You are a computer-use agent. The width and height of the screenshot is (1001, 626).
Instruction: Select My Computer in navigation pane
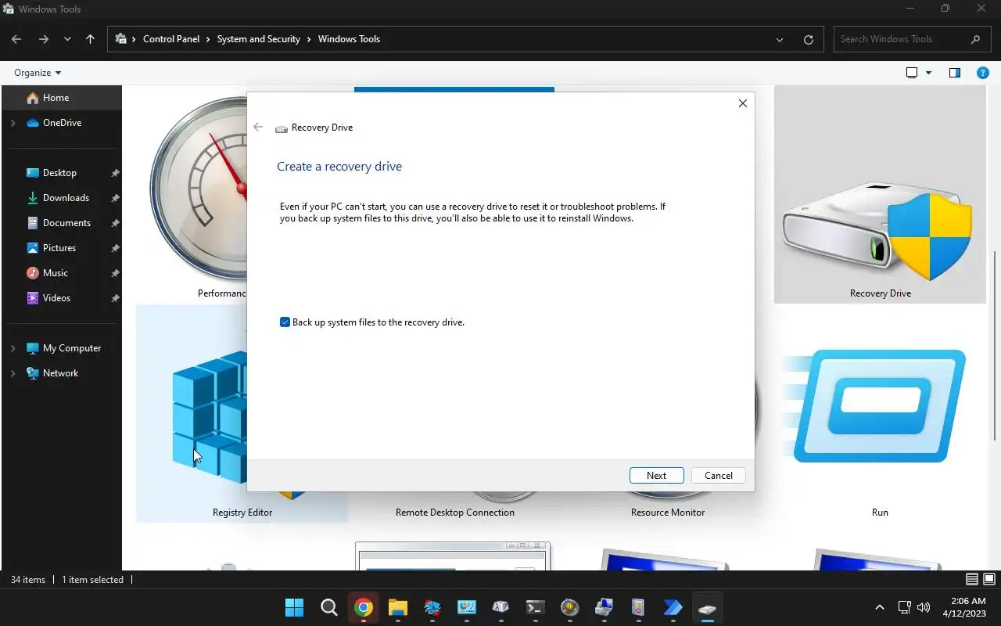(71, 348)
